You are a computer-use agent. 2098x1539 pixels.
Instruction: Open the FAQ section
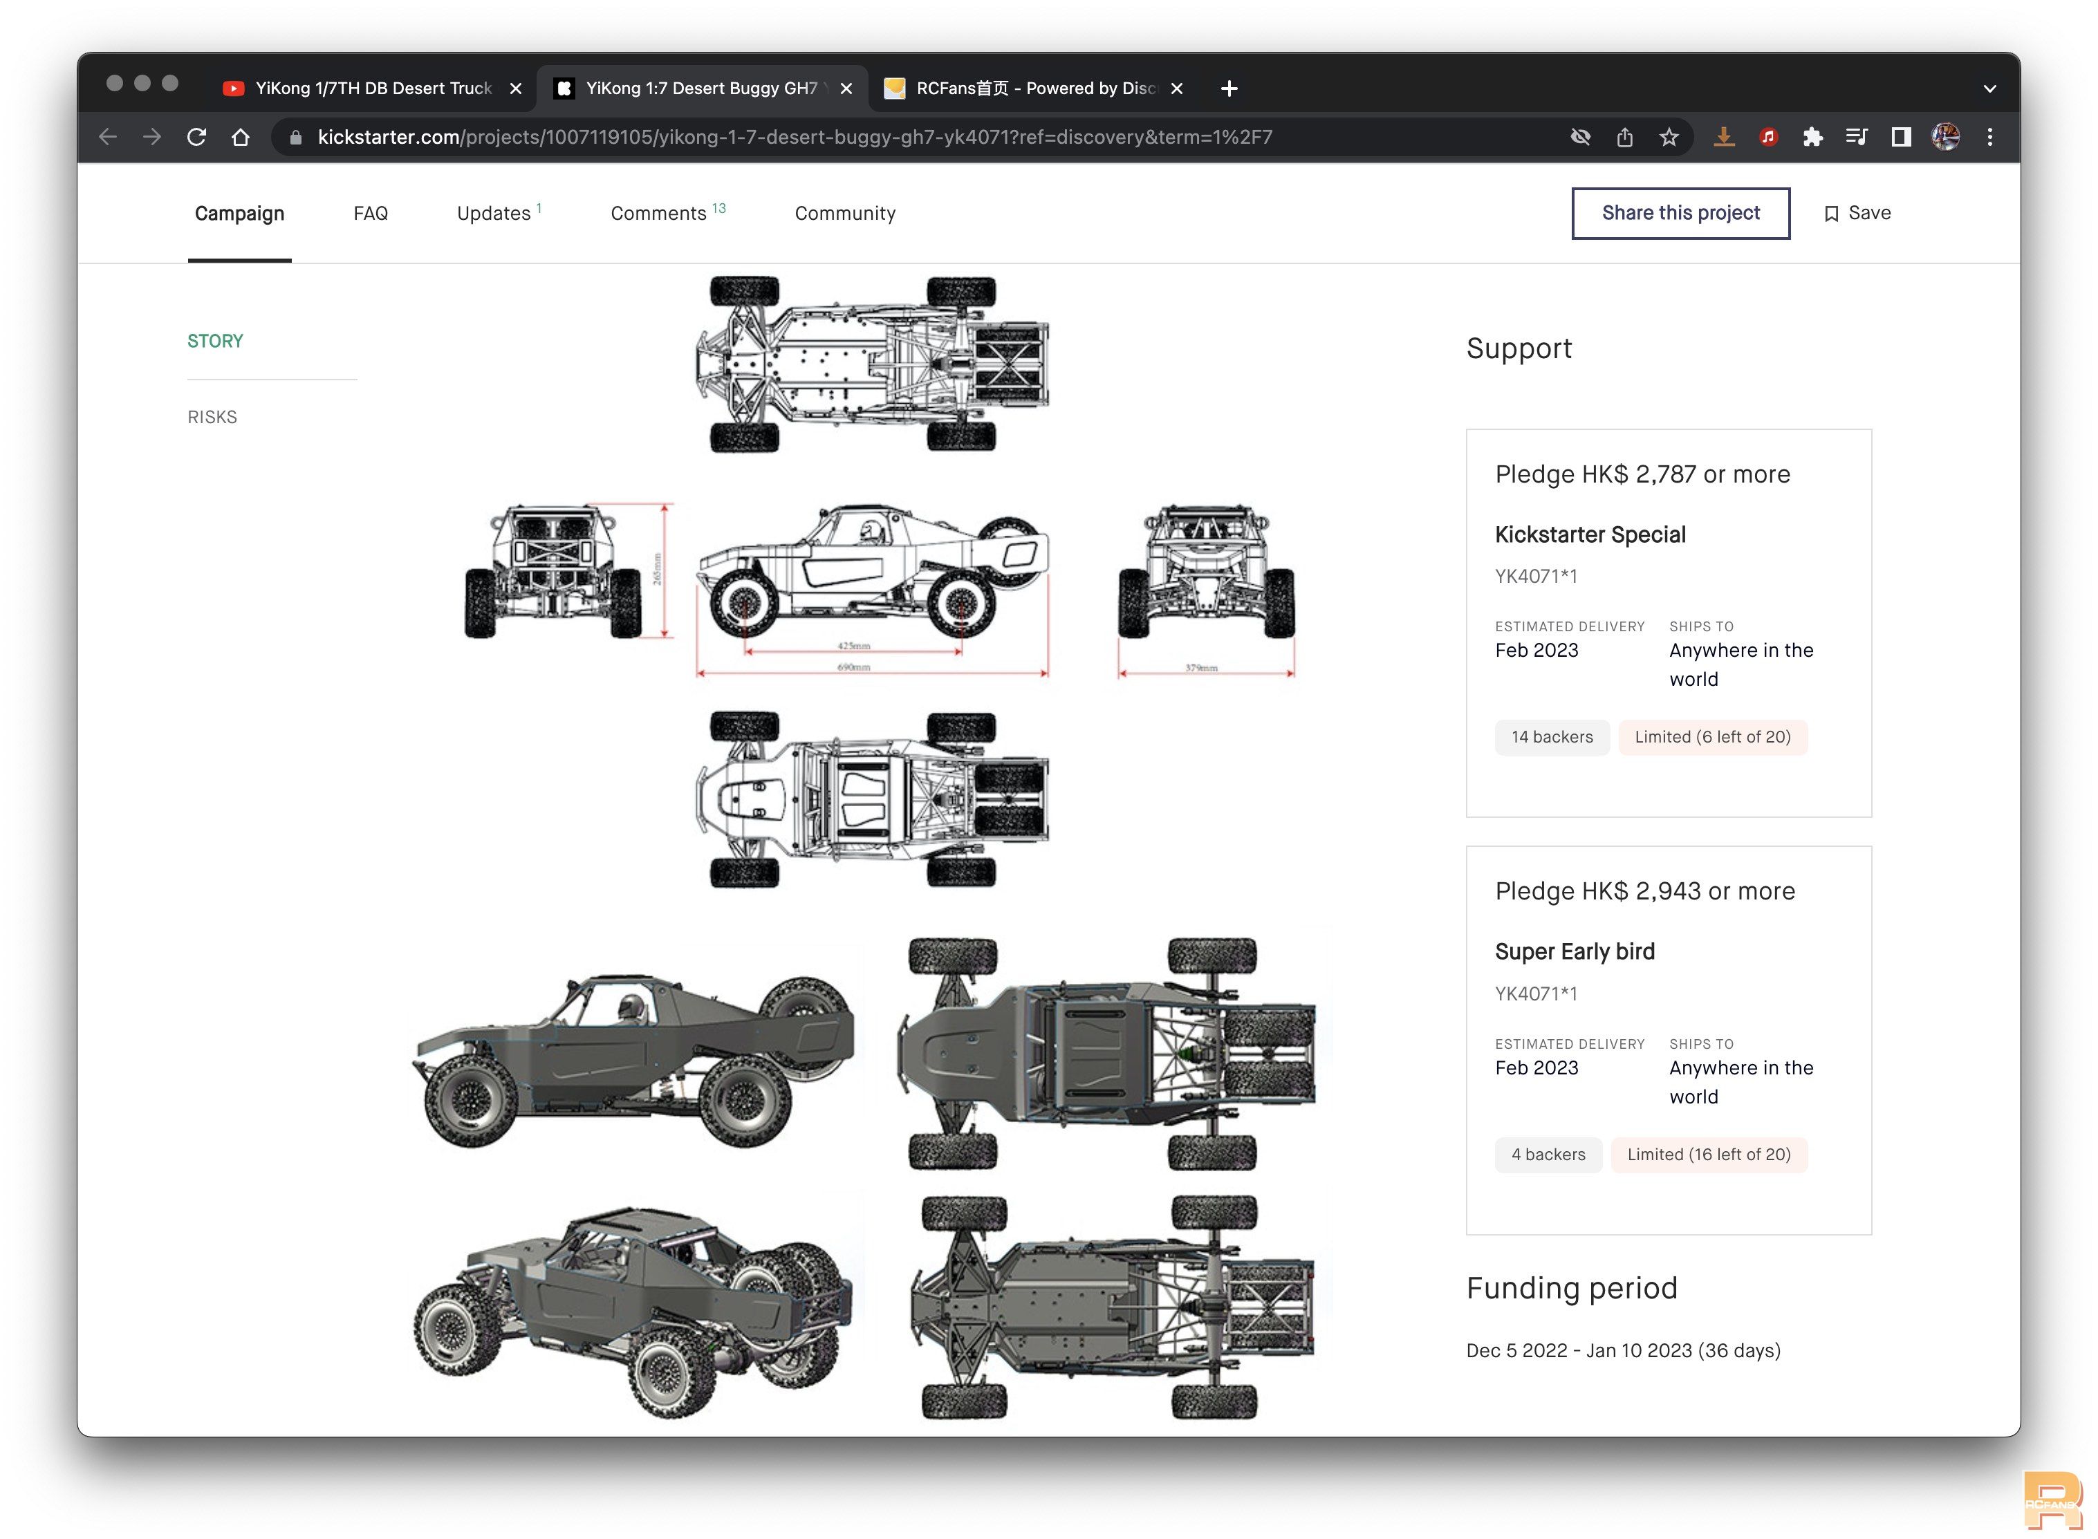click(x=371, y=214)
